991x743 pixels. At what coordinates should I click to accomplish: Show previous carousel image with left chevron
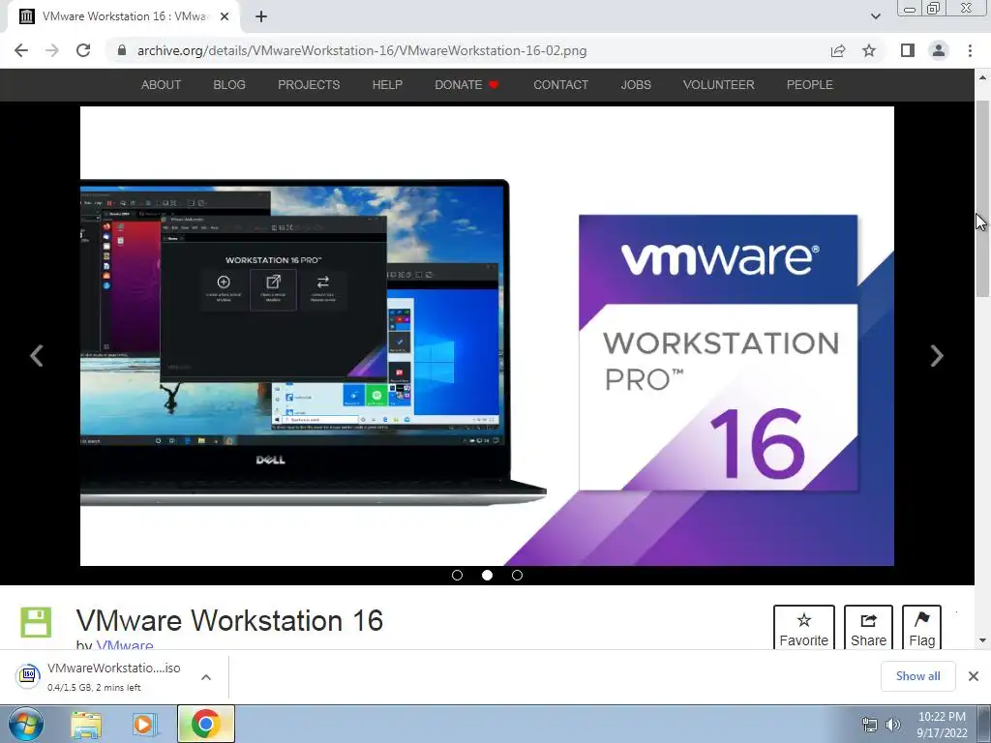37,356
